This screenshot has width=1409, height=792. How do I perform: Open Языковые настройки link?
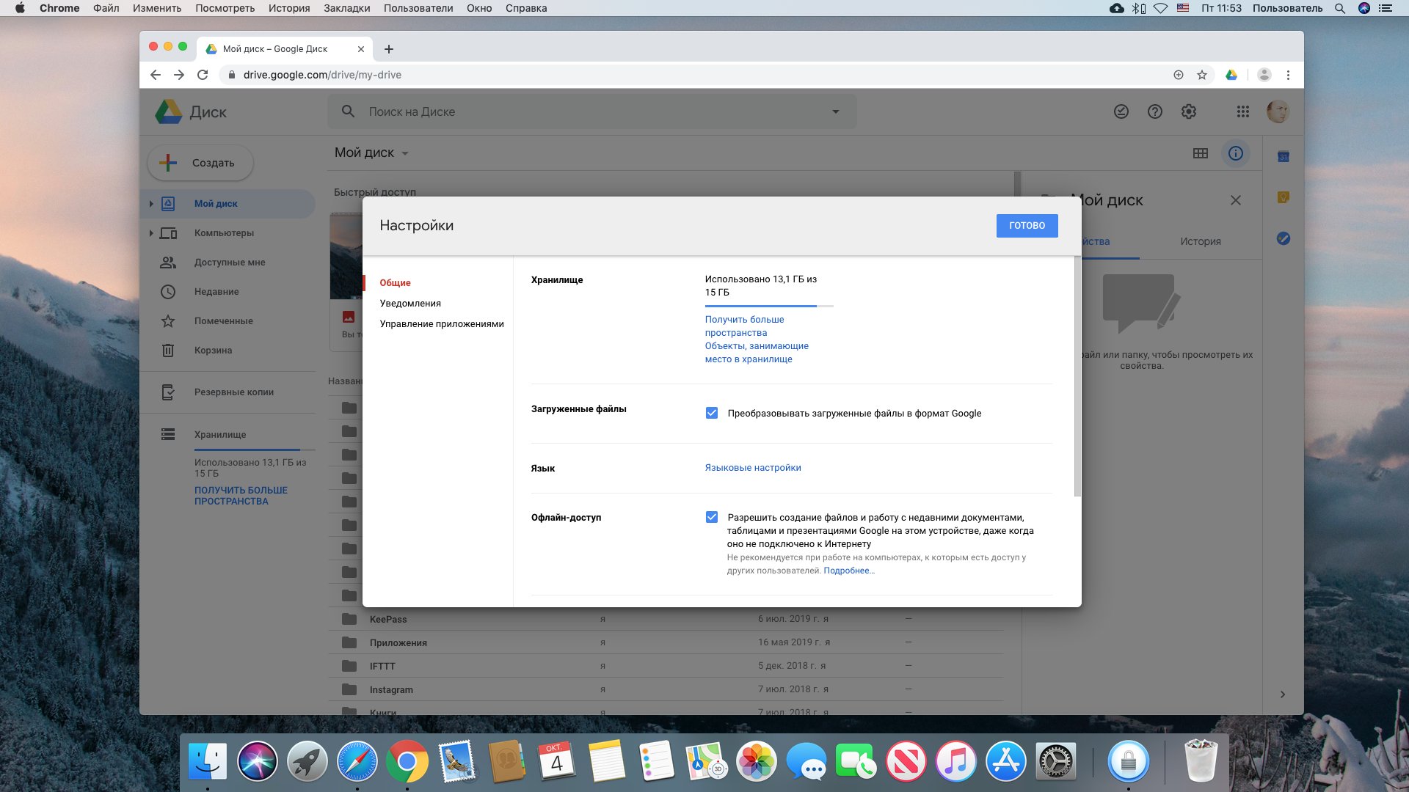tap(753, 467)
